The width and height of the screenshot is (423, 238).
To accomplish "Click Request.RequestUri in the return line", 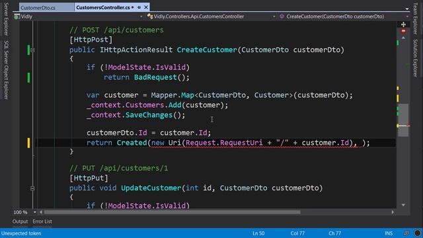I will point(224,143).
